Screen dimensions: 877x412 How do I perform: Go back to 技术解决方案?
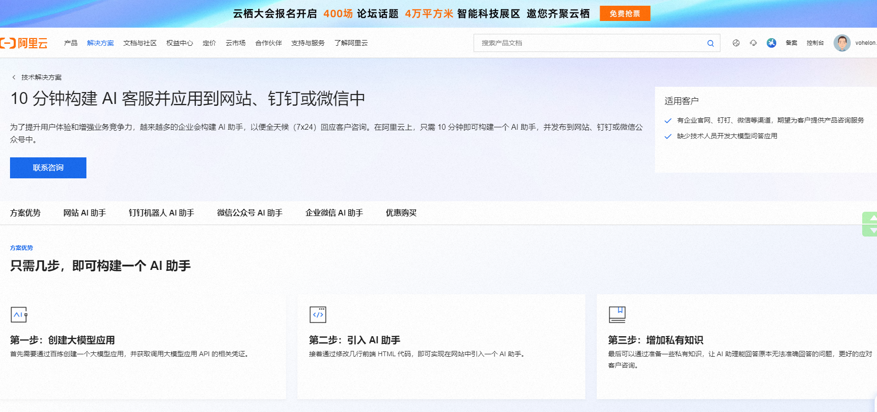pos(42,77)
